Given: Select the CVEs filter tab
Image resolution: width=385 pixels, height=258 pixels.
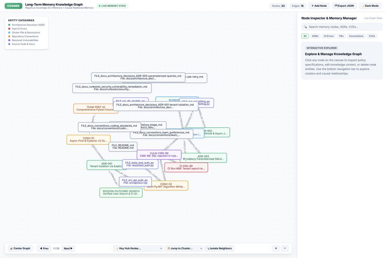Looking at the screenshot, I should pos(372,36).
